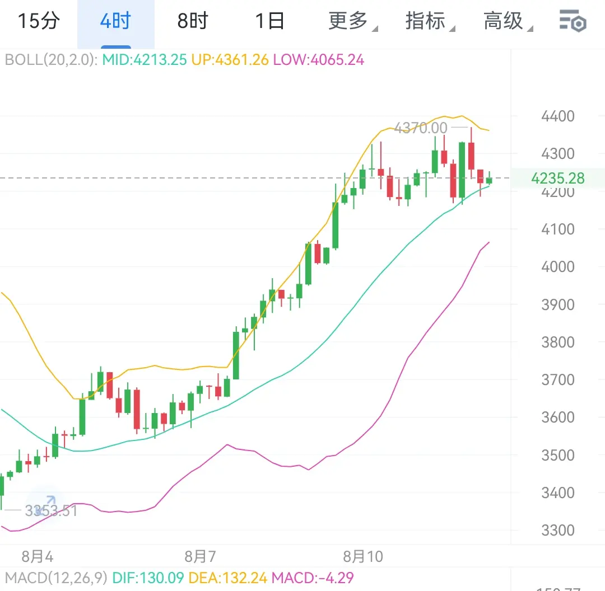Tap the 3700 price axis label

coord(558,380)
